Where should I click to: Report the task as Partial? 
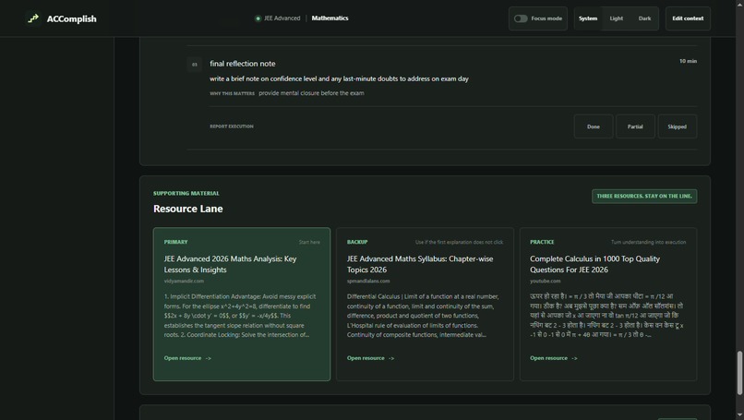tap(635, 126)
